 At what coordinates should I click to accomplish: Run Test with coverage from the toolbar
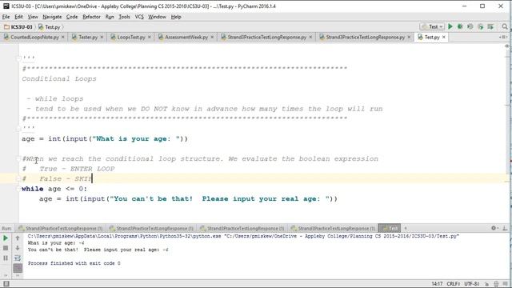(470, 26)
